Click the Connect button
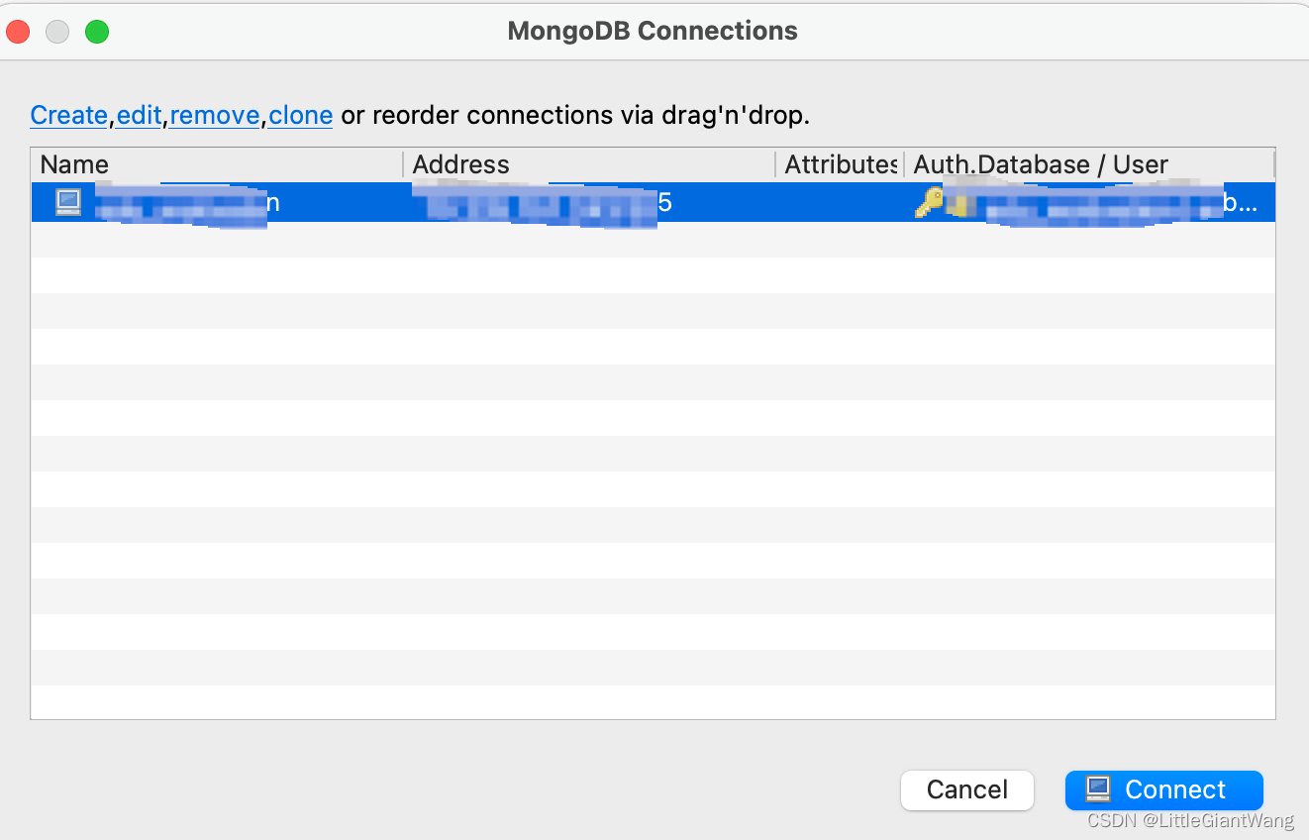The height and width of the screenshot is (840, 1309). tap(1163, 789)
